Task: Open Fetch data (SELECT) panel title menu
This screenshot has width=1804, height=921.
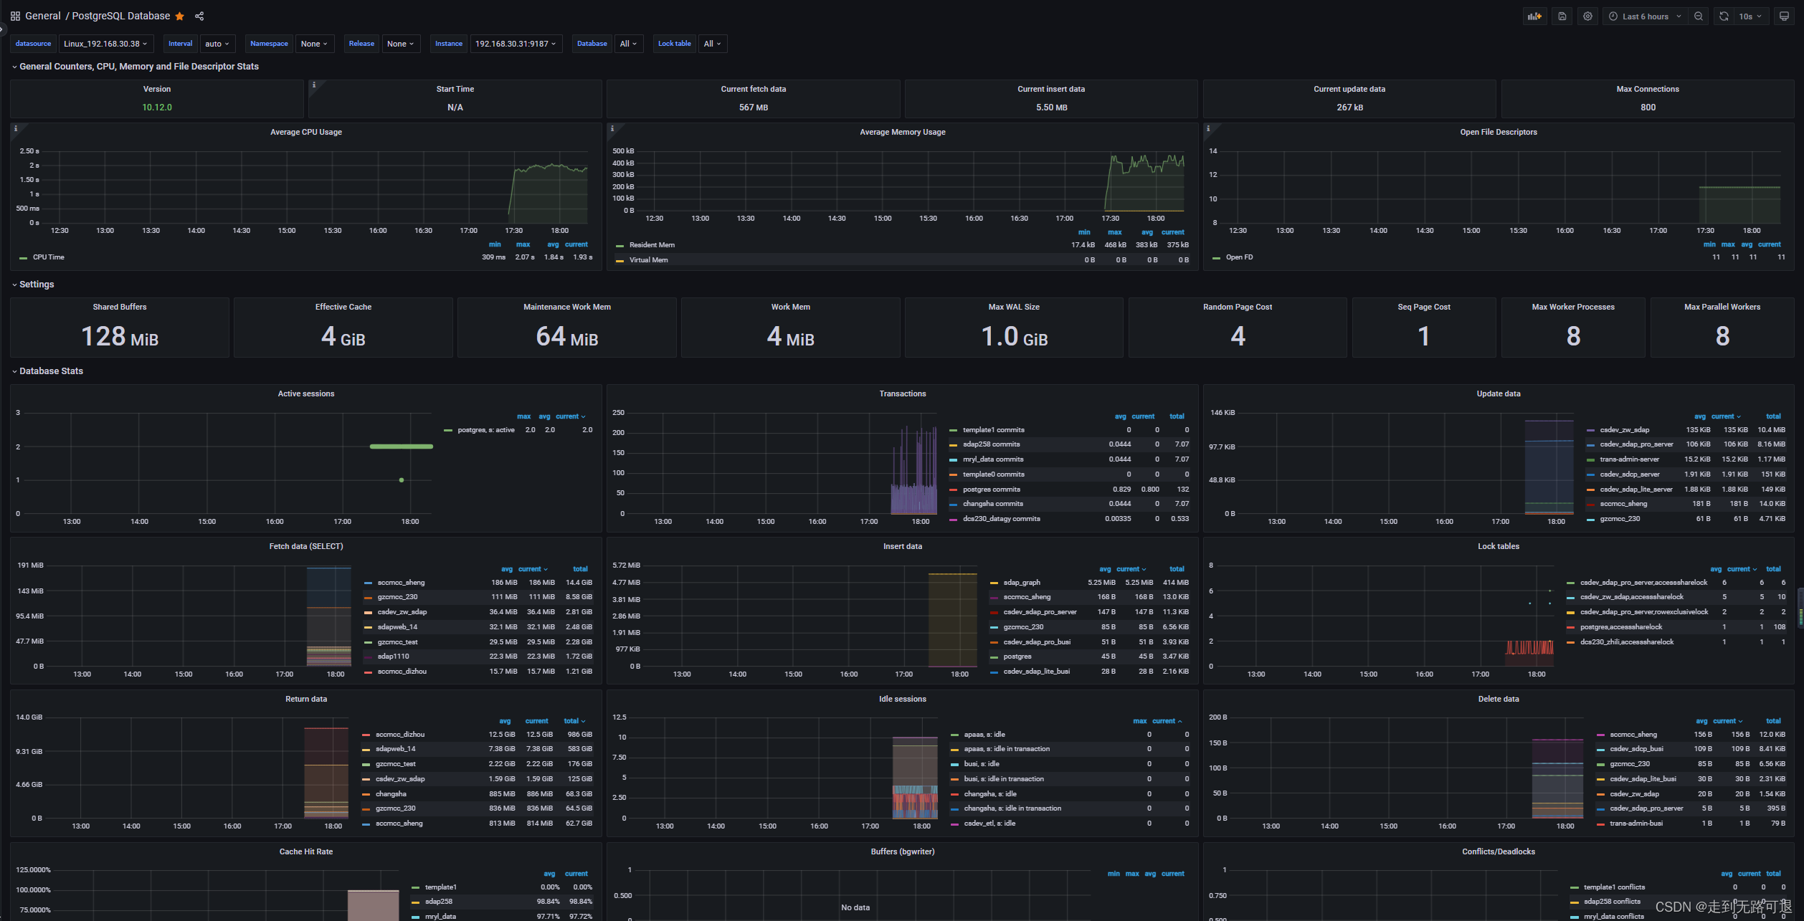Action: [x=306, y=546]
